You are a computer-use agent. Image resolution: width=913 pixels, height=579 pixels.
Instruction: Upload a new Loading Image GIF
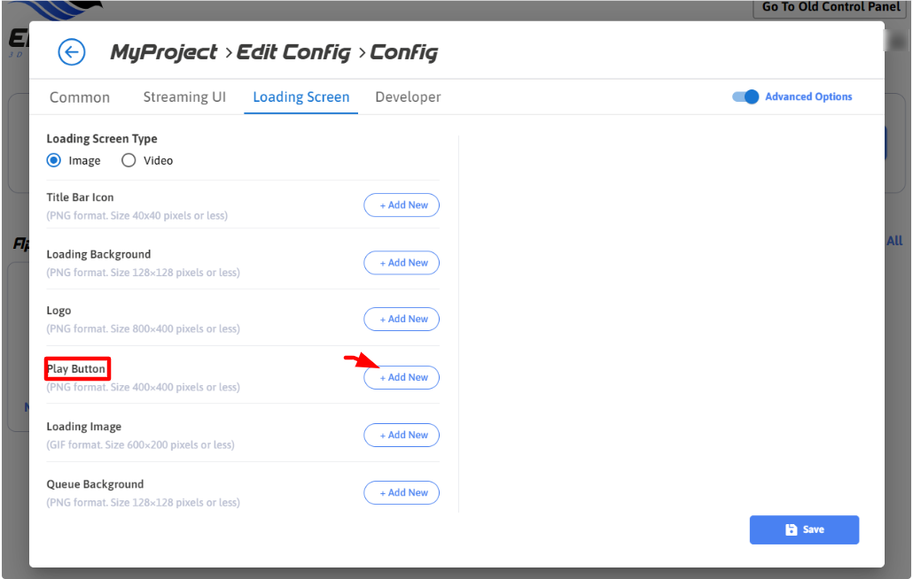click(x=402, y=436)
